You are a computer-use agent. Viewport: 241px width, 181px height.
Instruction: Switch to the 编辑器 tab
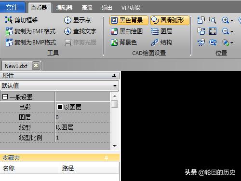coord(64,8)
